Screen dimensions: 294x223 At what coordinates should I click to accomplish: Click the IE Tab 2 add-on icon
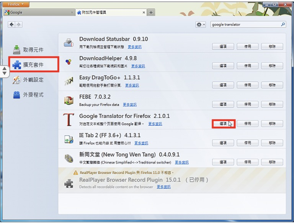click(69, 139)
